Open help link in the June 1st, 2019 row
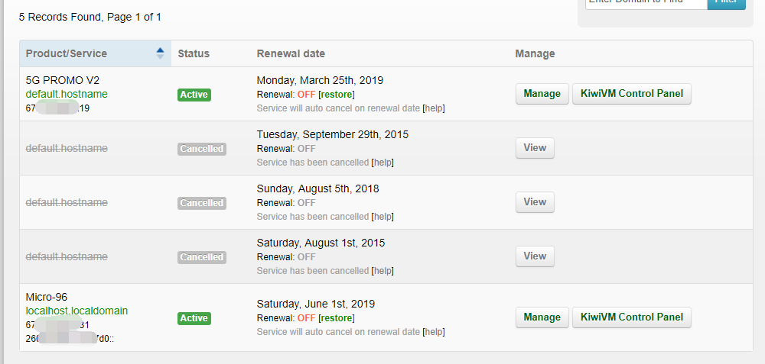 pyautogui.click(x=434, y=332)
